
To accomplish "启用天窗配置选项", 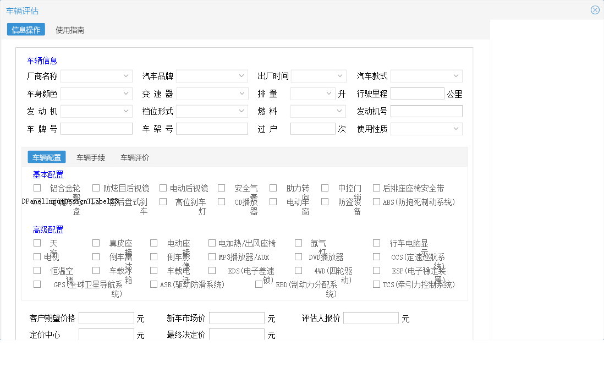I will point(37,242).
